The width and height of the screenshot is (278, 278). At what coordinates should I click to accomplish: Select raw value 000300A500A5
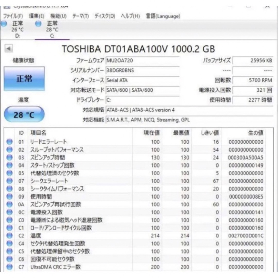pos(246,158)
